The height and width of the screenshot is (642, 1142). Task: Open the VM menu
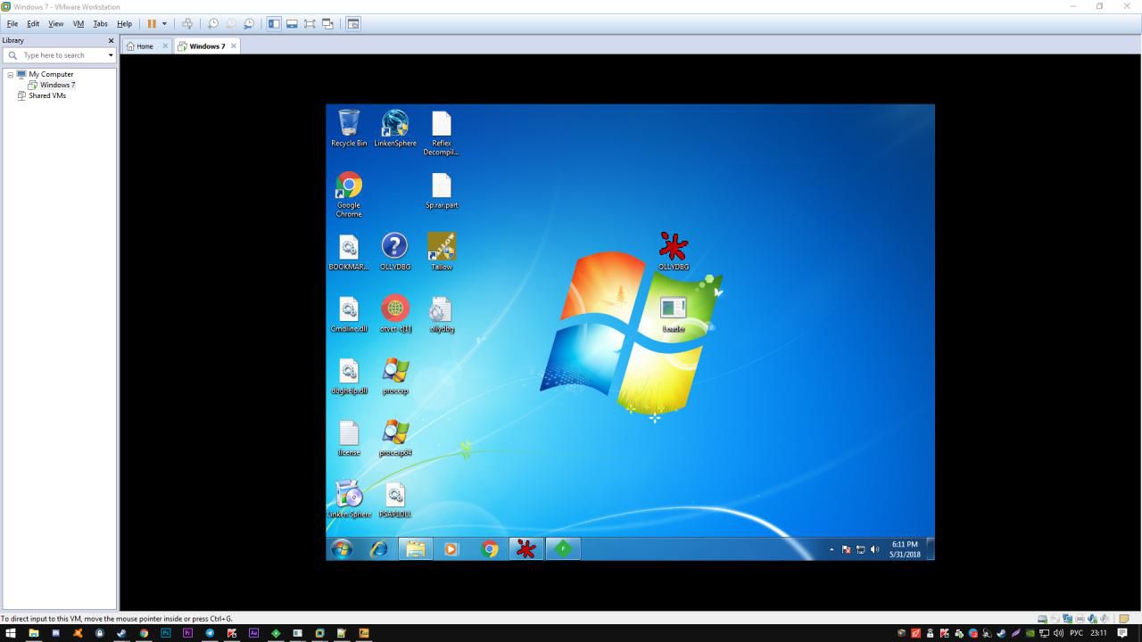pos(79,24)
